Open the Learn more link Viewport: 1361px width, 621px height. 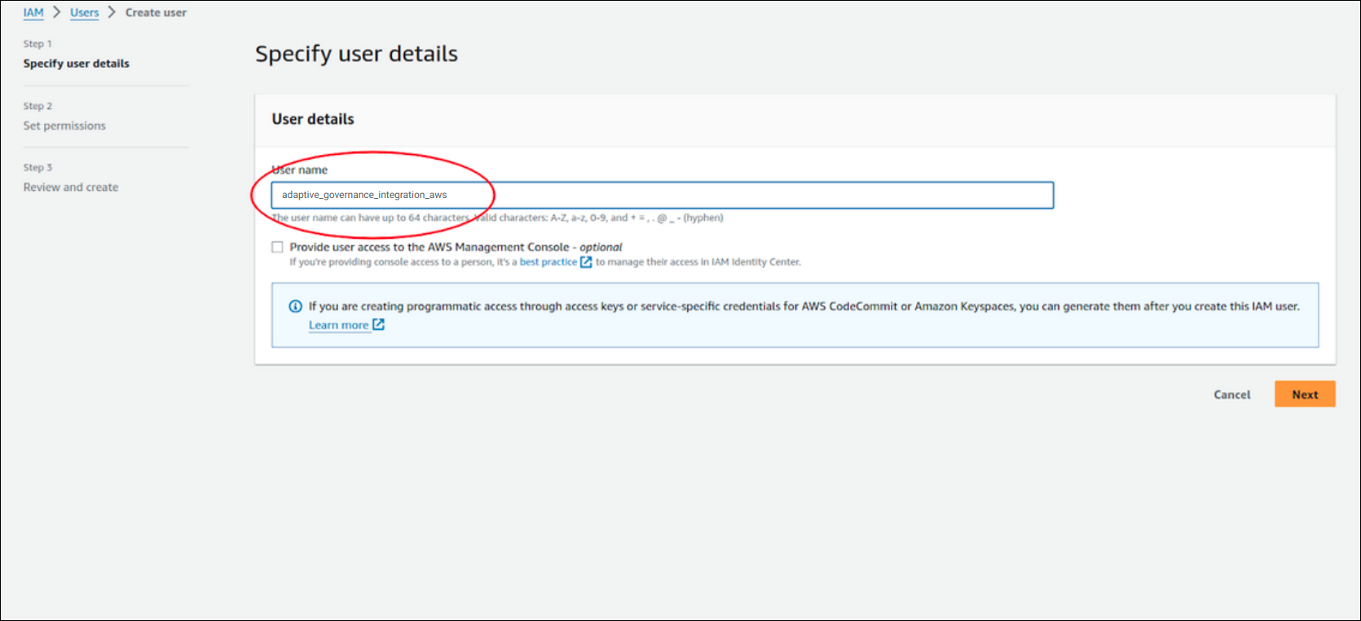(338, 325)
